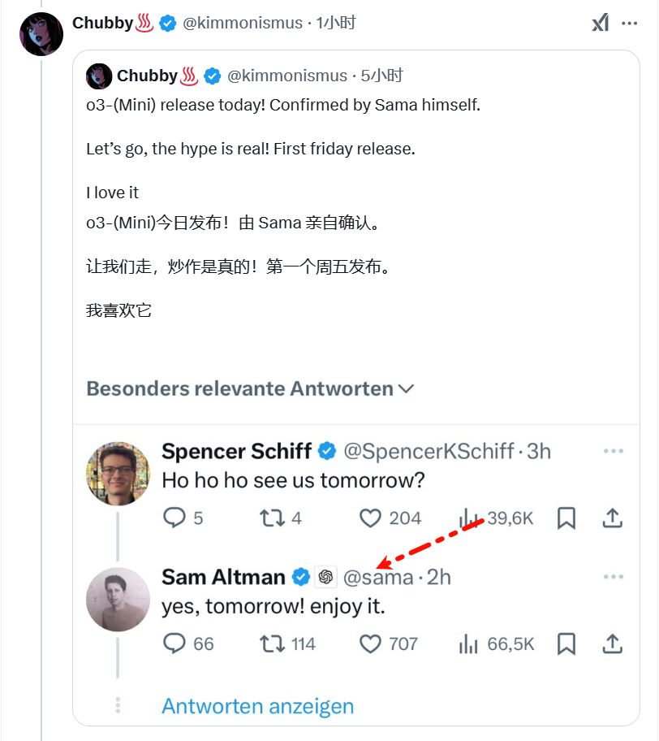659x741 pixels.
Task: Bookmark Spencer Schiff's tweet
Action: coord(566,518)
